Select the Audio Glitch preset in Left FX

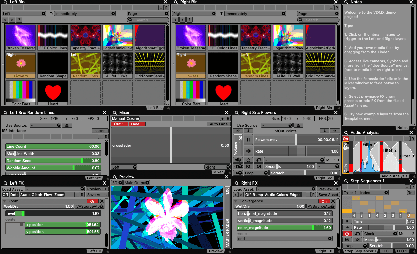(x=31, y=195)
